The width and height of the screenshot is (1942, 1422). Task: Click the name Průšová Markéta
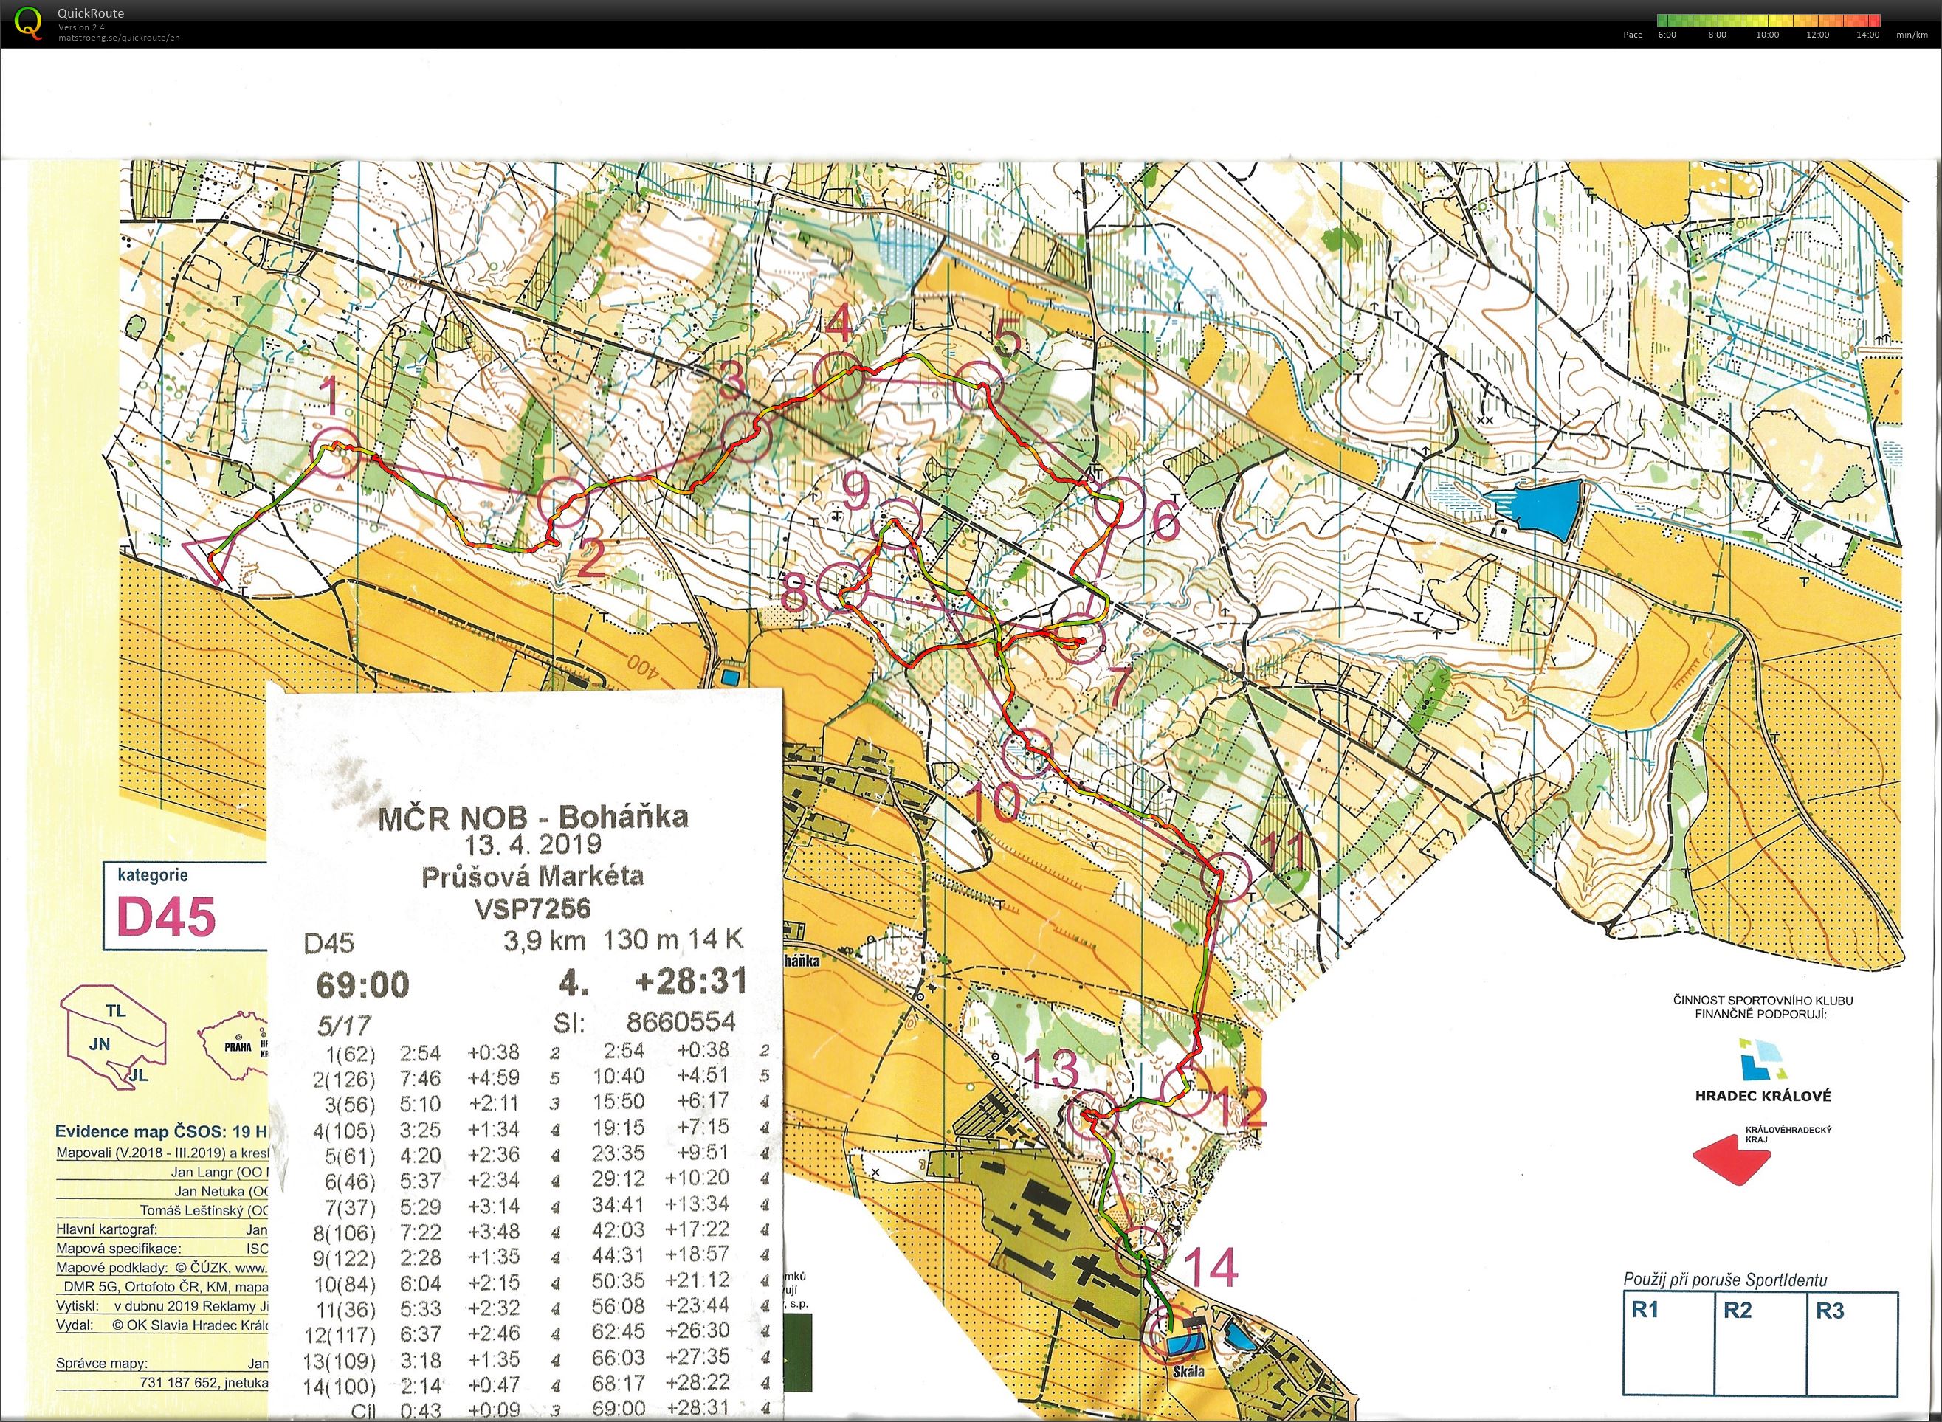tap(533, 876)
